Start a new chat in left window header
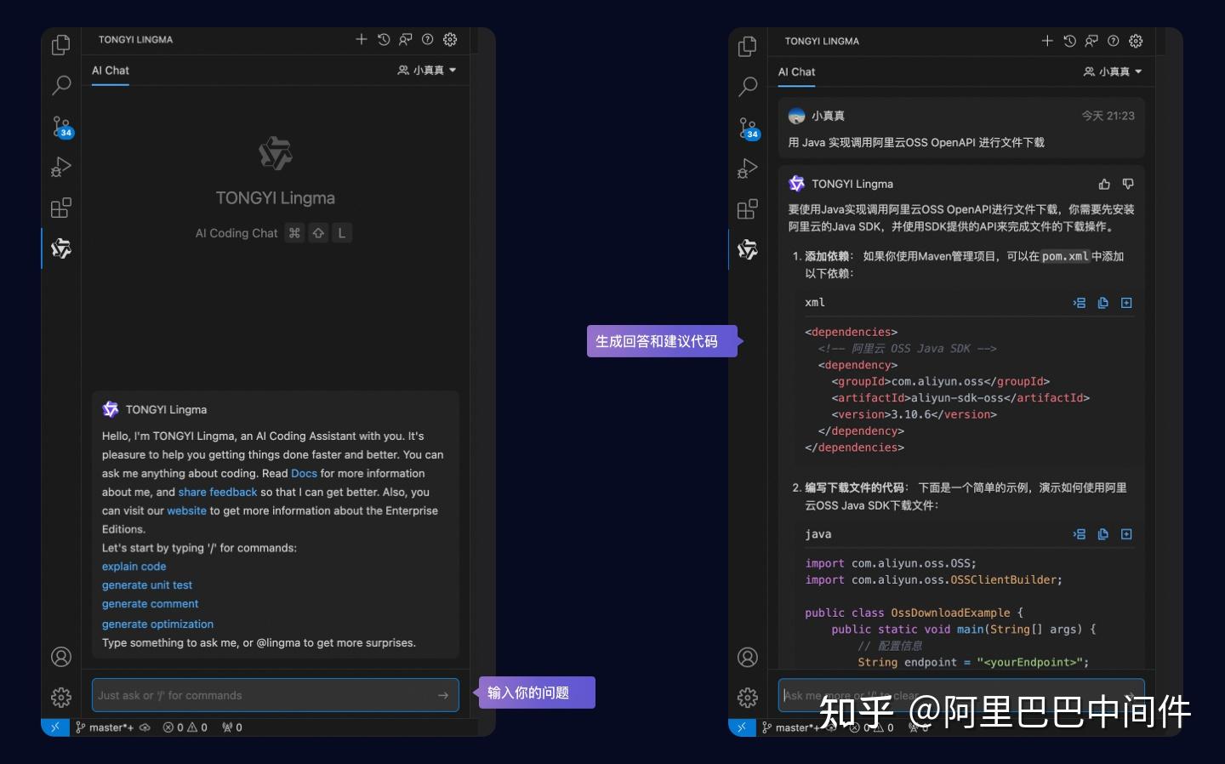The height and width of the screenshot is (764, 1225). click(x=362, y=39)
